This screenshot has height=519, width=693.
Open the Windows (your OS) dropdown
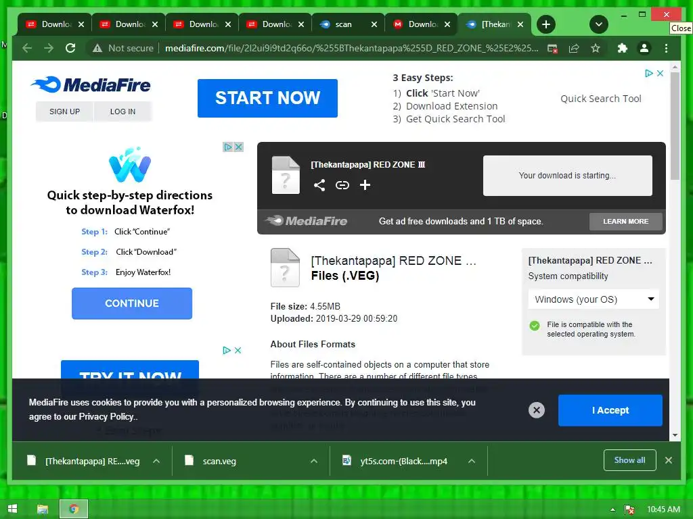(x=594, y=299)
